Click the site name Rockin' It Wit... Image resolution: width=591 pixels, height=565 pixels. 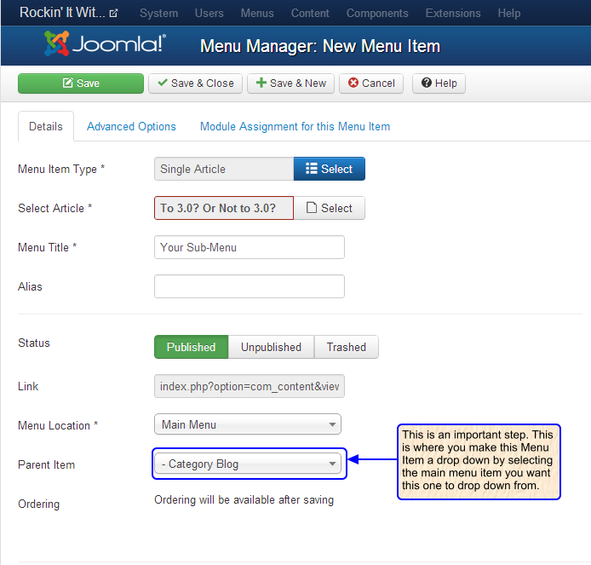62,13
